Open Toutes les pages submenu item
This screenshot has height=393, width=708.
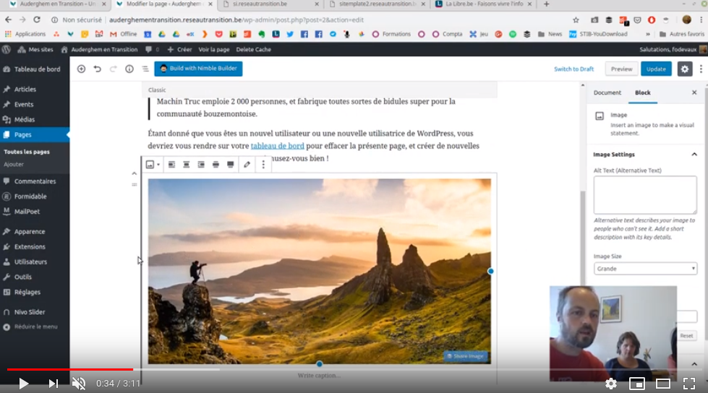[27, 152]
